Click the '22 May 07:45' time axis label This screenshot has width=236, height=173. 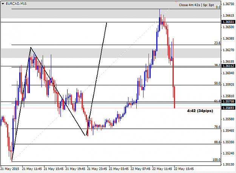[x=140, y=169]
